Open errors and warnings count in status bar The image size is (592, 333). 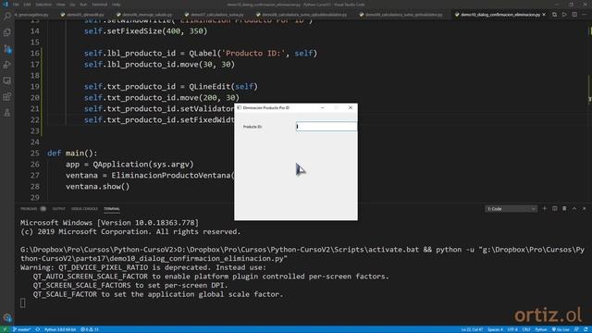(x=90, y=329)
